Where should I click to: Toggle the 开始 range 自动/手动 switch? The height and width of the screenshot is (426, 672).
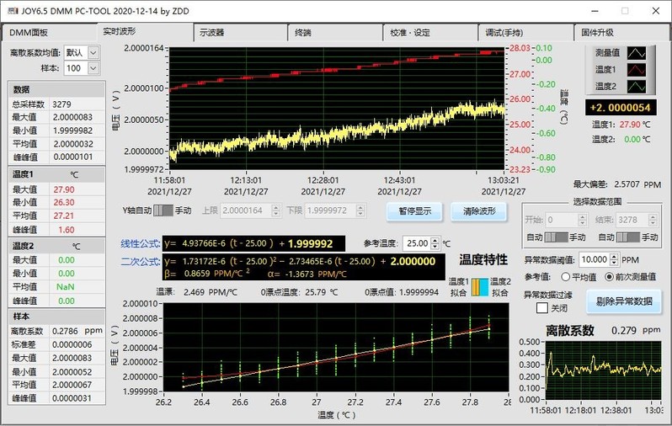558,237
